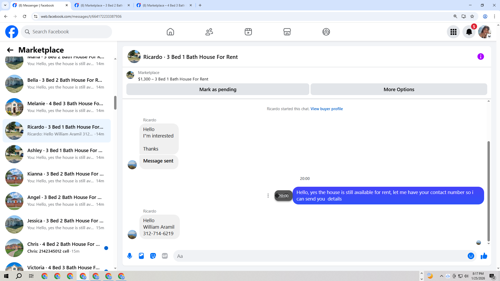This screenshot has height=281, width=500.
Task: Open emoji picker in message box
Action: point(471,256)
